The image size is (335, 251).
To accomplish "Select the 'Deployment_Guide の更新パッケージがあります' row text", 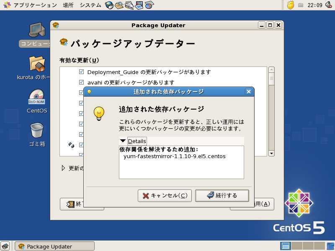I will [149, 72].
